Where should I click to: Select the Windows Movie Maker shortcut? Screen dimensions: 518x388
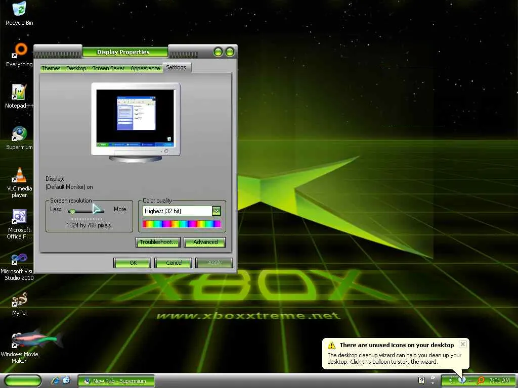coord(19,347)
